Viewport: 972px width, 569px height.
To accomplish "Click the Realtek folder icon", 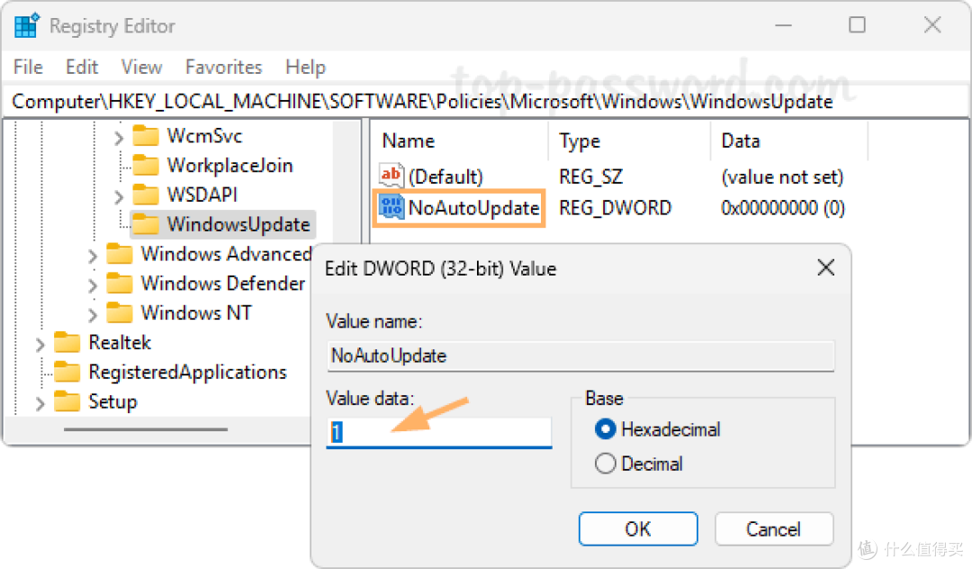I will click(67, 342).
